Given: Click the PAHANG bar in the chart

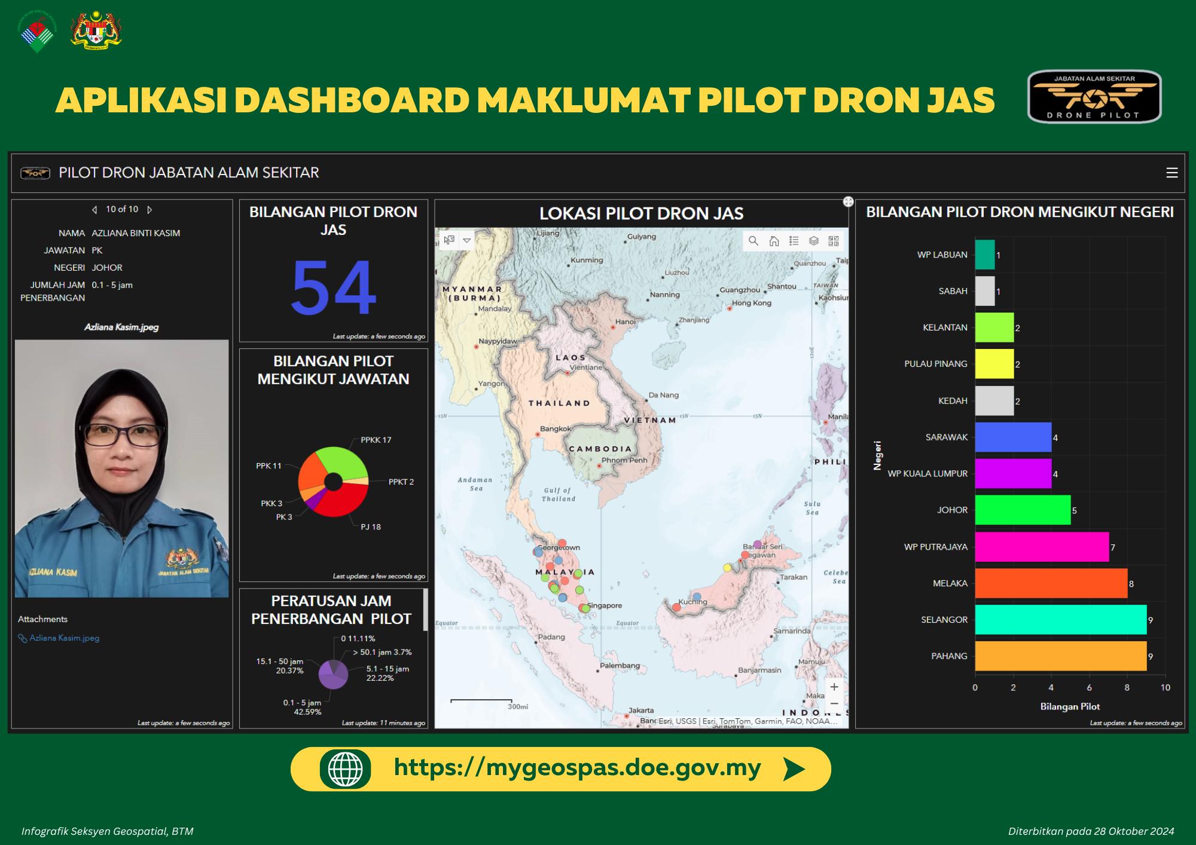Looking at the screenshot, I should 1061,656.
